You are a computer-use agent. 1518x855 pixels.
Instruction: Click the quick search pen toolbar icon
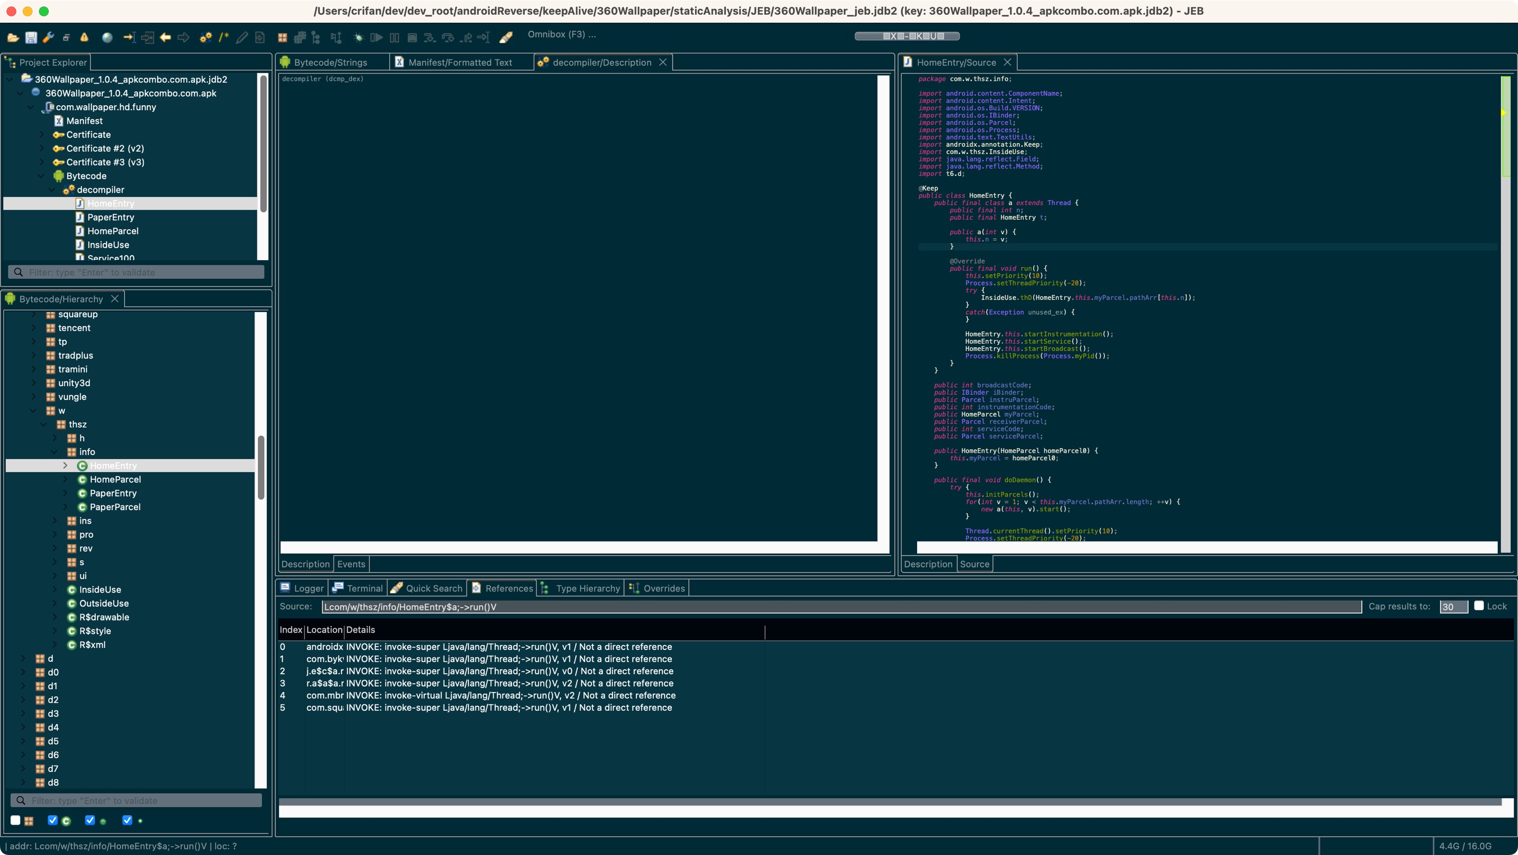[506, 38]
